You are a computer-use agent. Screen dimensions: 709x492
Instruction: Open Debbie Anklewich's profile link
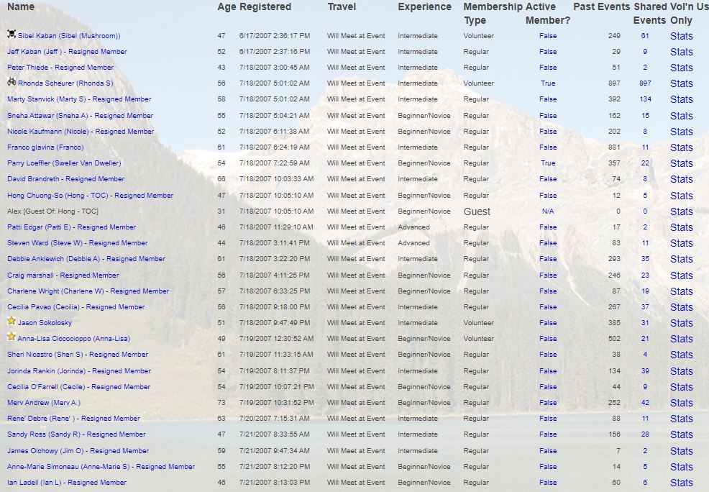[x=86, y=259]
